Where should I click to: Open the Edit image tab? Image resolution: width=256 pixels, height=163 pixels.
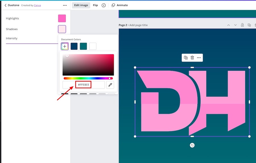tap(81, 5)
